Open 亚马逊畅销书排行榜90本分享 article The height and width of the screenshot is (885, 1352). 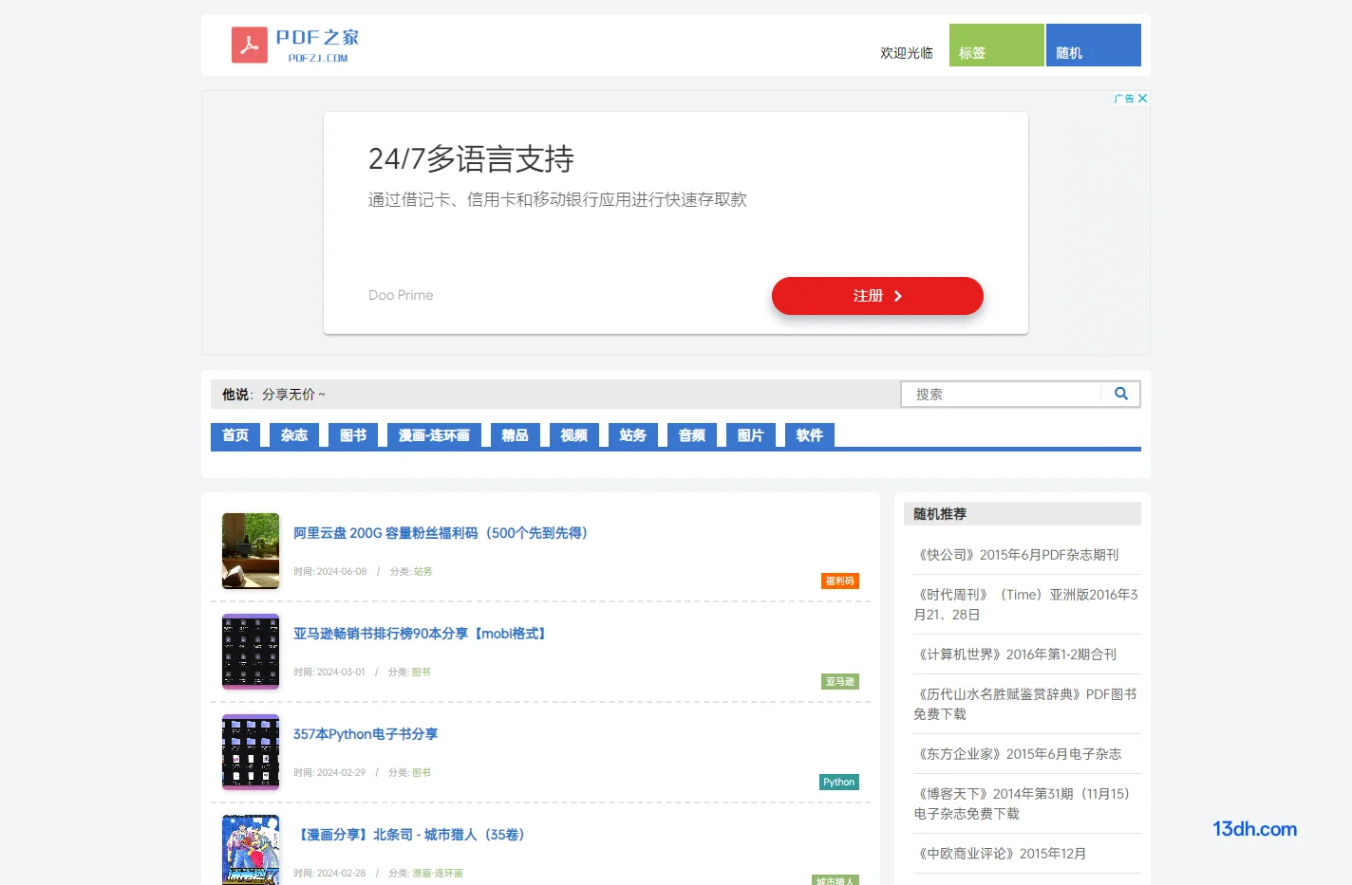coord(421,634)
